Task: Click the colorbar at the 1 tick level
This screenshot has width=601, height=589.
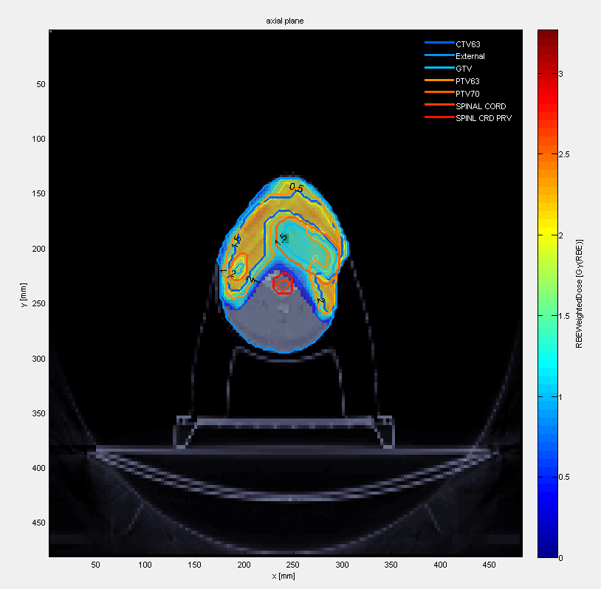Action: pos(547,397)
